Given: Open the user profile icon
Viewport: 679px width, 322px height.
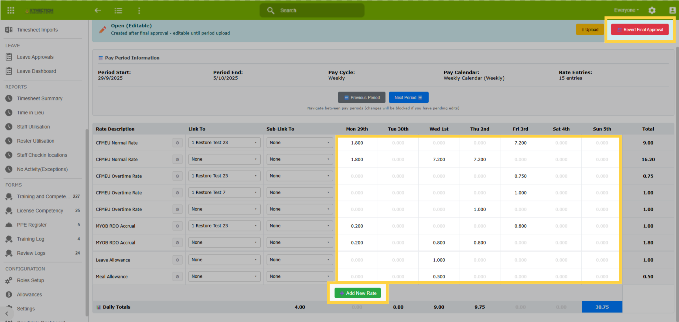Looking at the screenshot, I should 672,10.
